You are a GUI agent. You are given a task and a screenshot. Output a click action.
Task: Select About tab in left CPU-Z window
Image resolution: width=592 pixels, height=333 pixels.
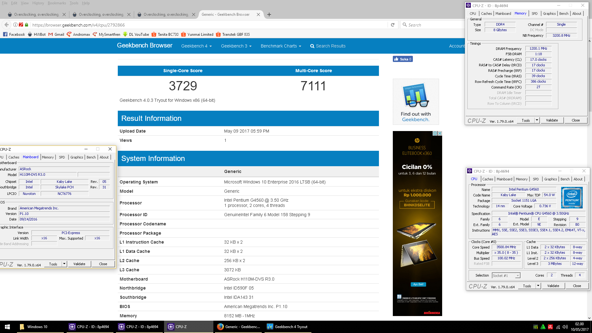[x=104, y=157]
